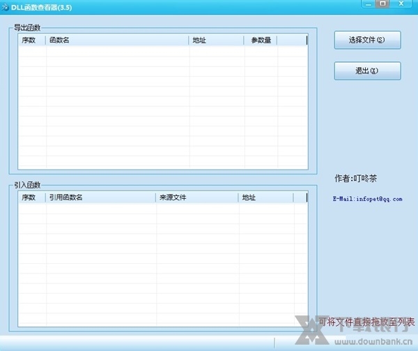Click the import list 地址 column header

pos(266,197)
